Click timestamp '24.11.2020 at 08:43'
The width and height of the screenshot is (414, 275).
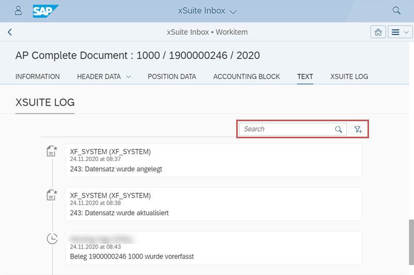point(95,247)
